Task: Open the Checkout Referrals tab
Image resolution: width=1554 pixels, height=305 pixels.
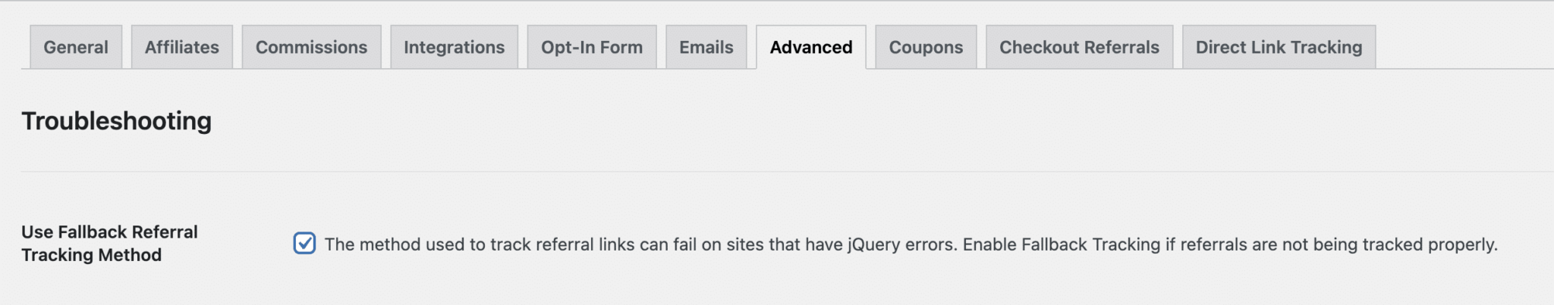Action: [x=1079, y=47]
